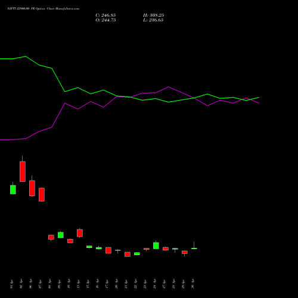298x298 pixels.
Task: Click the NIFTY PE Option chart title
Action: pos(43,8)
